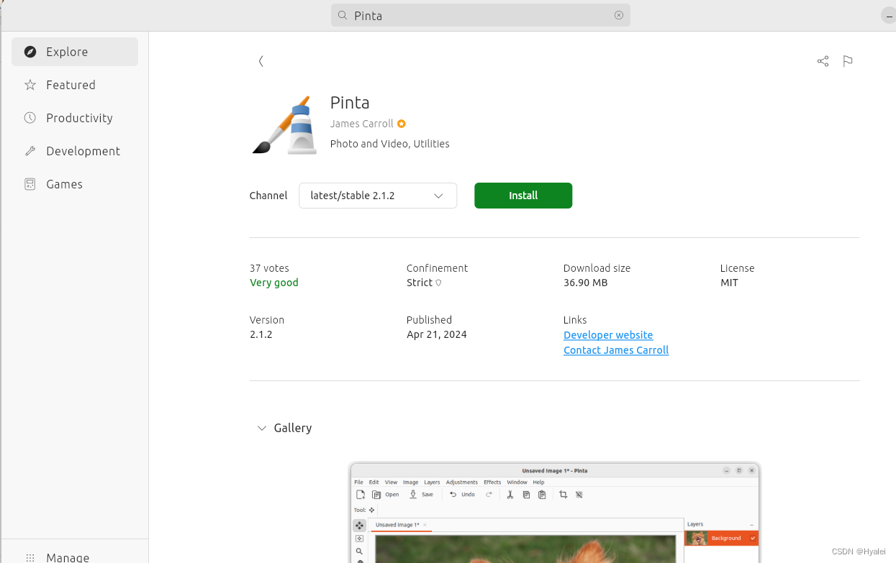The width and height of the screenshot is (896, 563).
Task: Report Pinta with the flag icon
Action: (x=848, y=61)
